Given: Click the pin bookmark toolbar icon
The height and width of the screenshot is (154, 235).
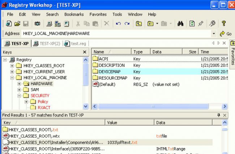Looking at the screenshot, I should coord(201,23).
